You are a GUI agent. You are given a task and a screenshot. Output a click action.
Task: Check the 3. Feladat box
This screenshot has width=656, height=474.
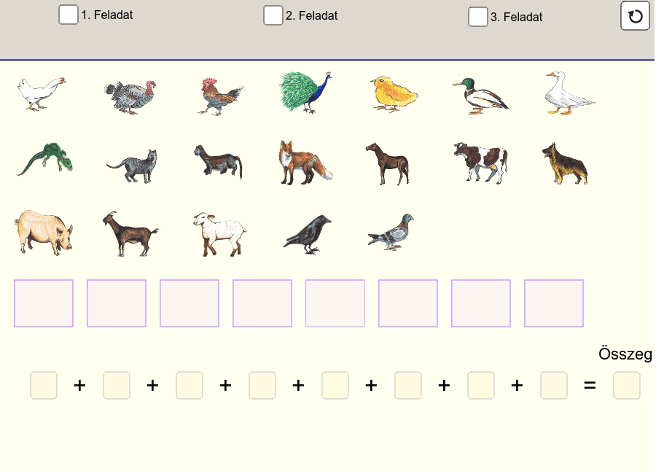tap(477, 17)
